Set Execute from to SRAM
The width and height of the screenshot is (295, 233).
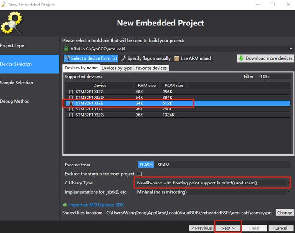(163, 165)
